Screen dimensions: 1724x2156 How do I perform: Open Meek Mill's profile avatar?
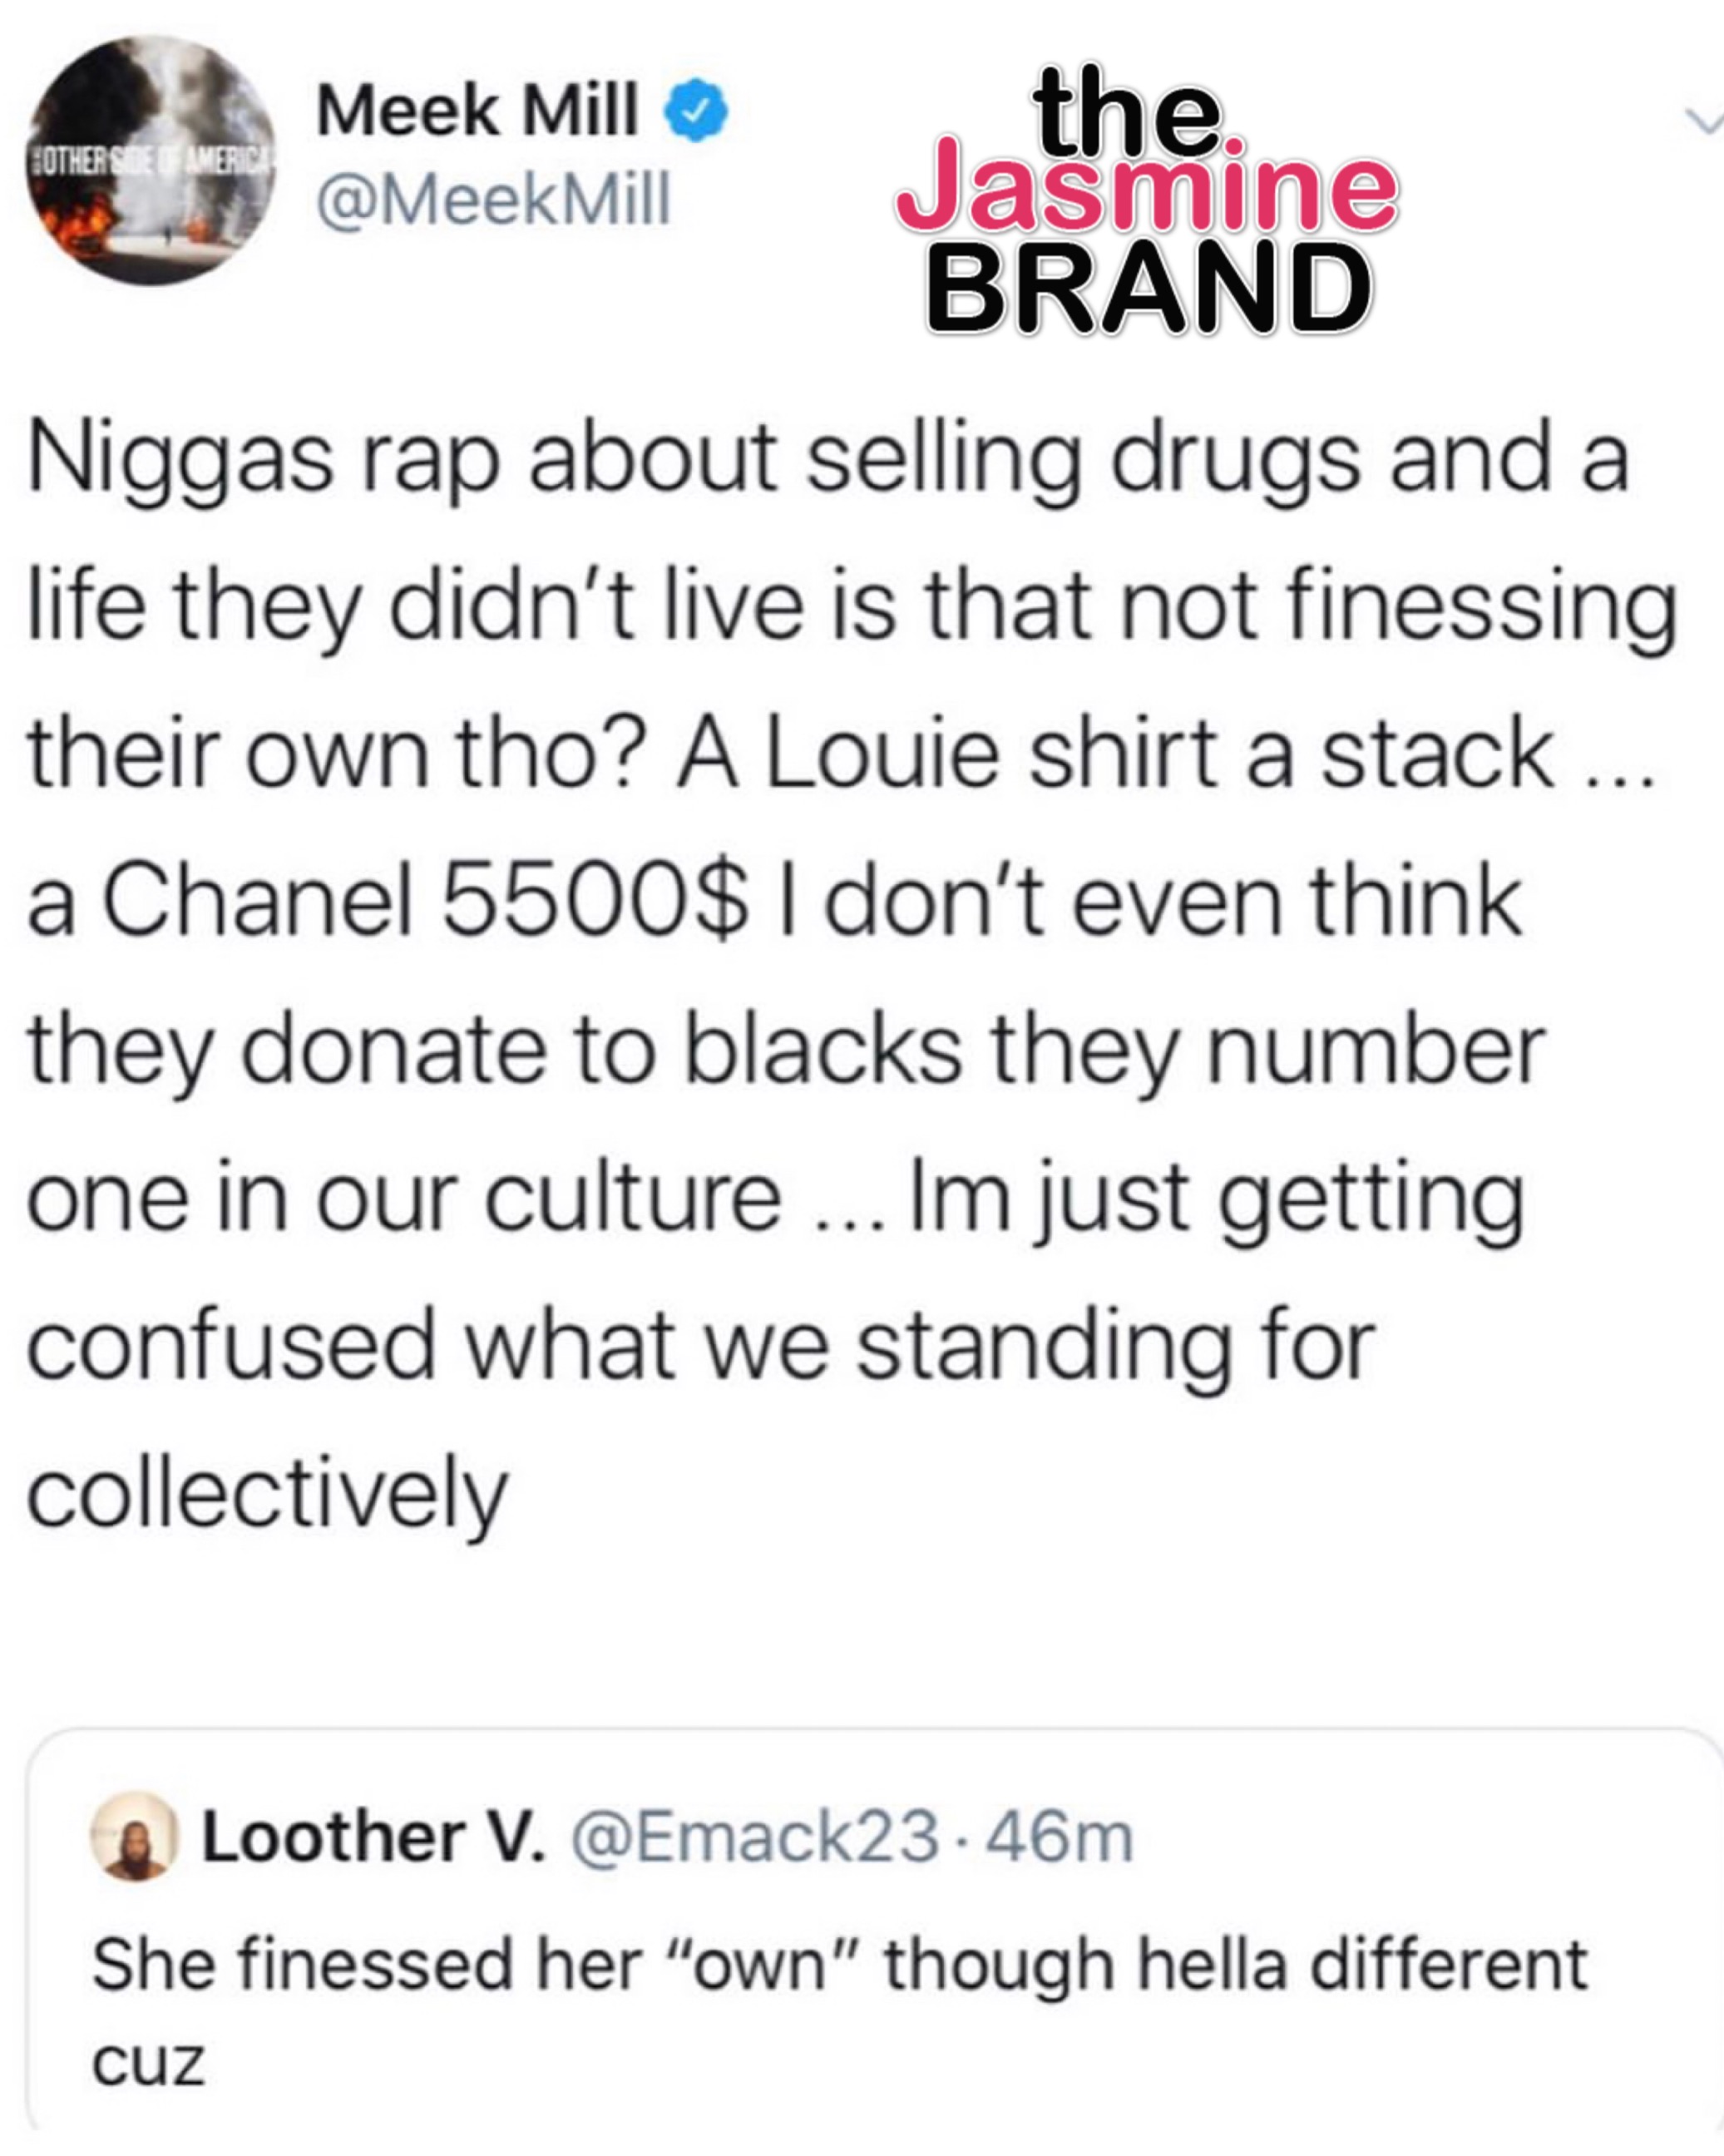pyautogui.click(x=151, y=161)
